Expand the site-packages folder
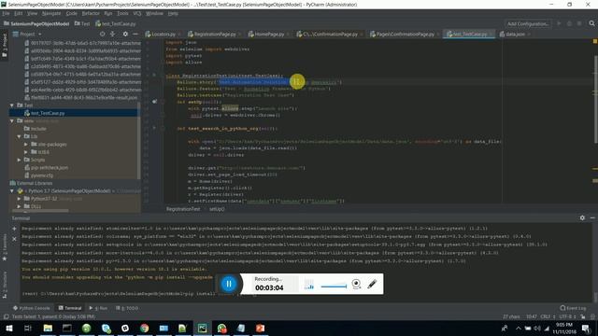 click(26, 145)
